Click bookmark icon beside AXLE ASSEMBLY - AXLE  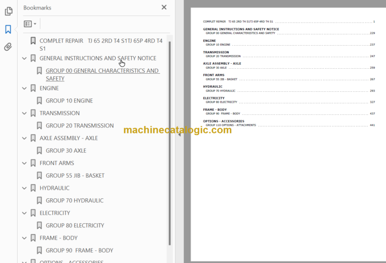(33, 138)
